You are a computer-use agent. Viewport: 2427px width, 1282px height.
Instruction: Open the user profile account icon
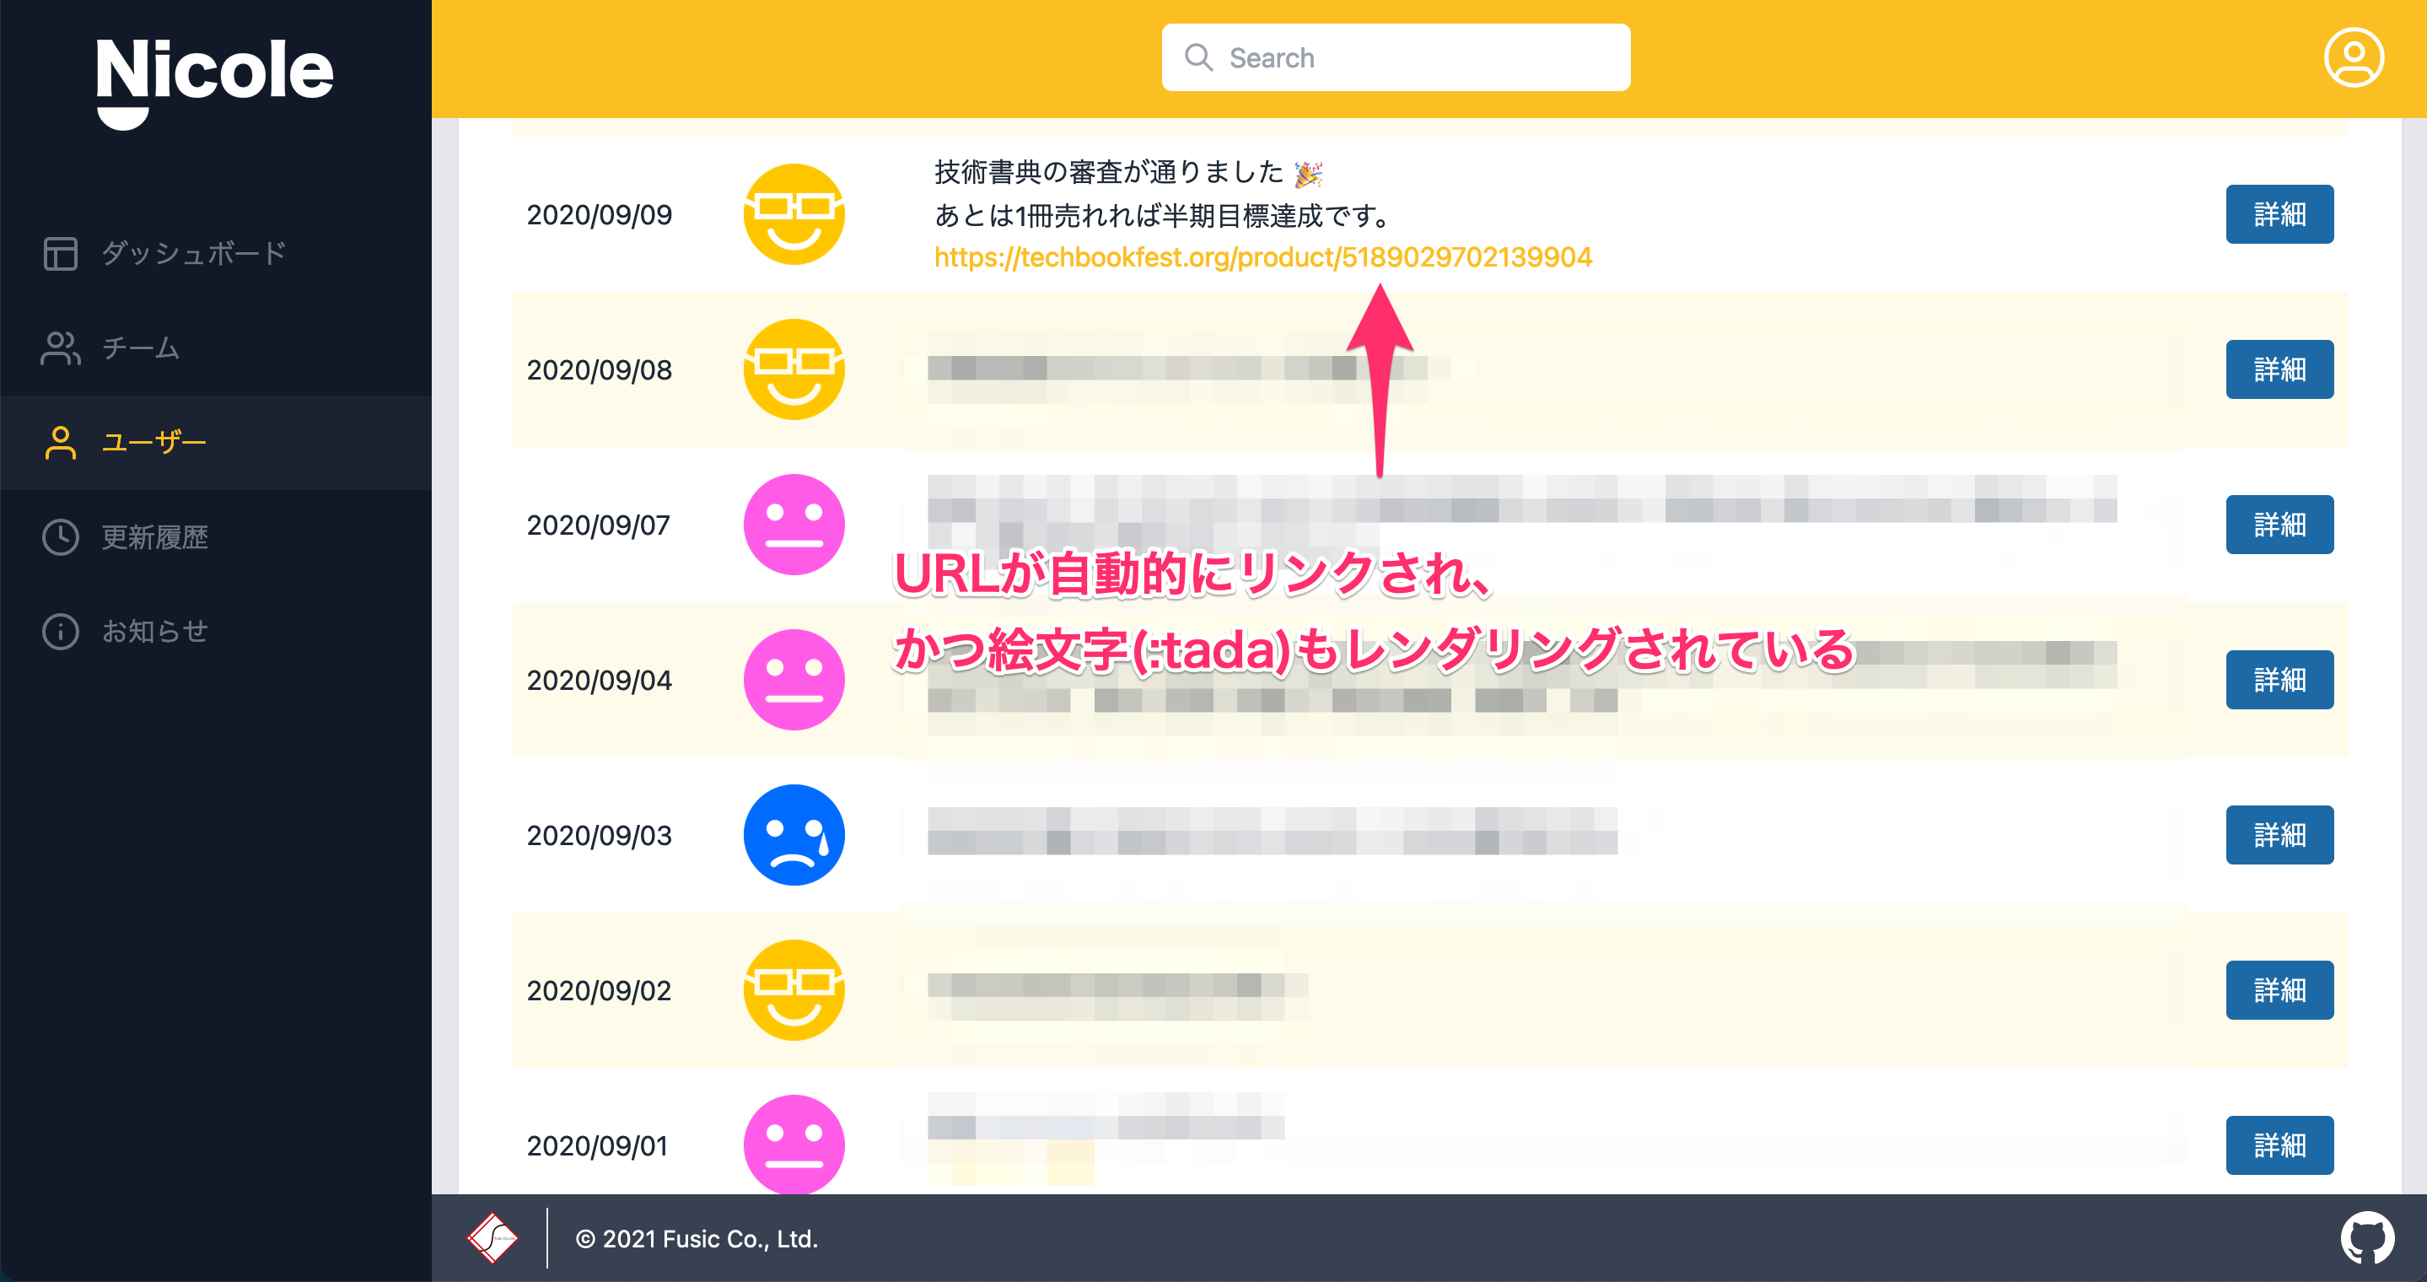[x=2353, y=57]
